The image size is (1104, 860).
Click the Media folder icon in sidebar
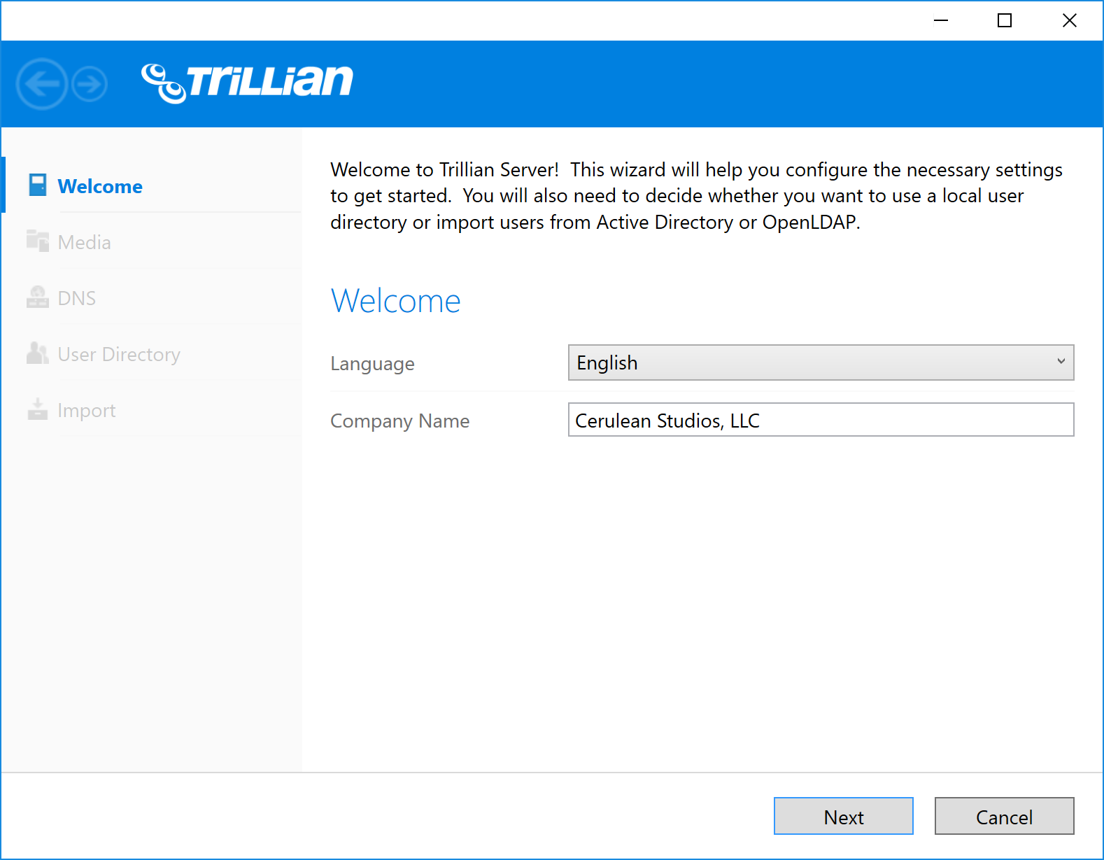click(x=38, y=241)
